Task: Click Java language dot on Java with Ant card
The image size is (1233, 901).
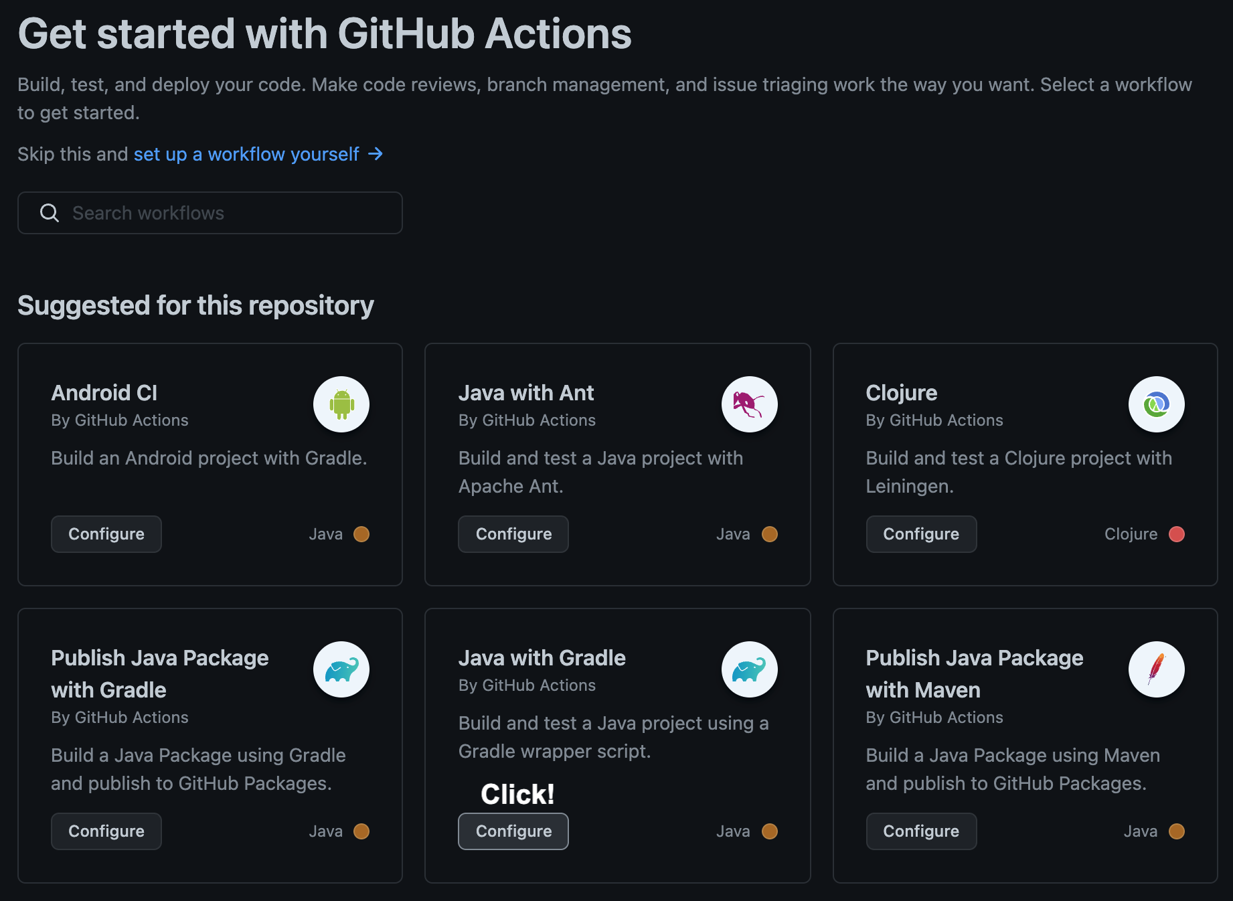Action: pos(770,534)
